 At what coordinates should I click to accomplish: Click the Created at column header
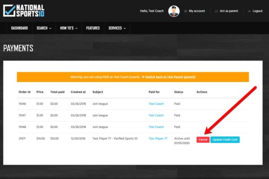(x=78, y=92)
